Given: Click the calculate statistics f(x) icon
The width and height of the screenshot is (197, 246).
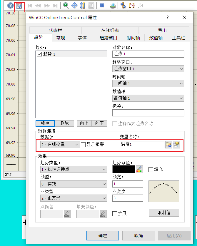Looking at the screenshot, I should click(140, 6).
